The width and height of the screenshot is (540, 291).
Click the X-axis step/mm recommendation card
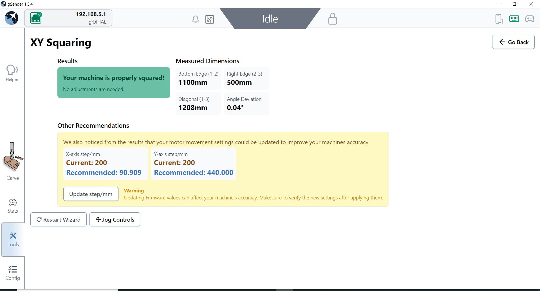(x=106, y=163)
